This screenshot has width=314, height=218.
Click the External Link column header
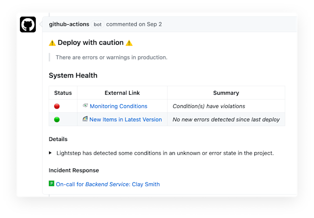pyautogui.click(x=122, y=93)
